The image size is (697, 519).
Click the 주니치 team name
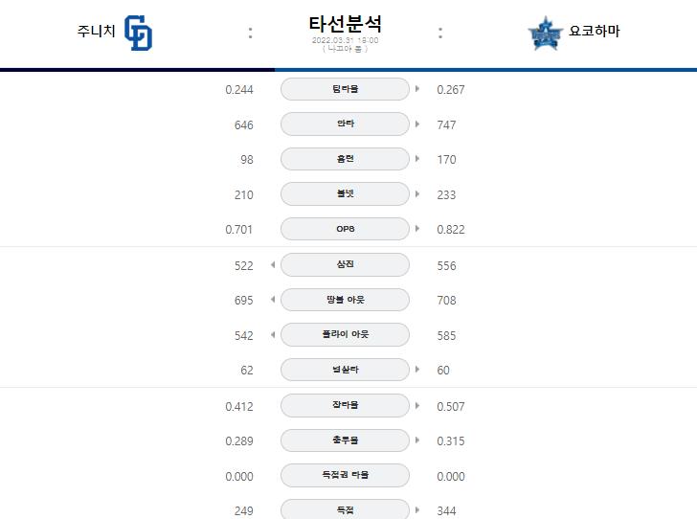96,32
